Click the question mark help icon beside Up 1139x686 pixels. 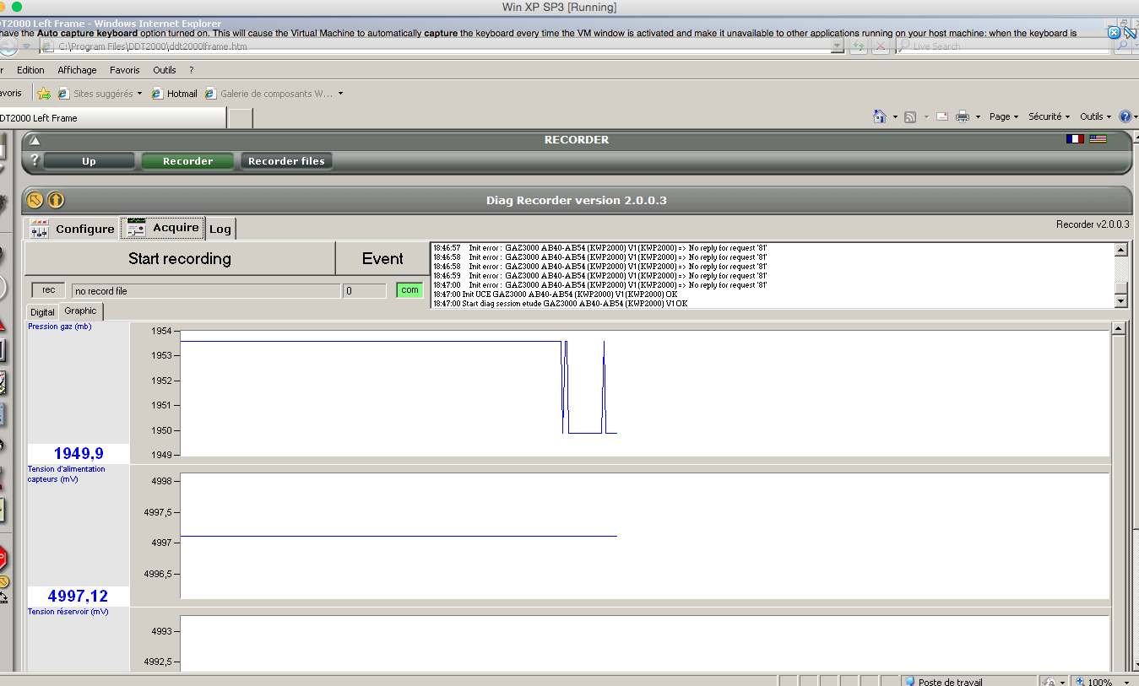[35, 160]
